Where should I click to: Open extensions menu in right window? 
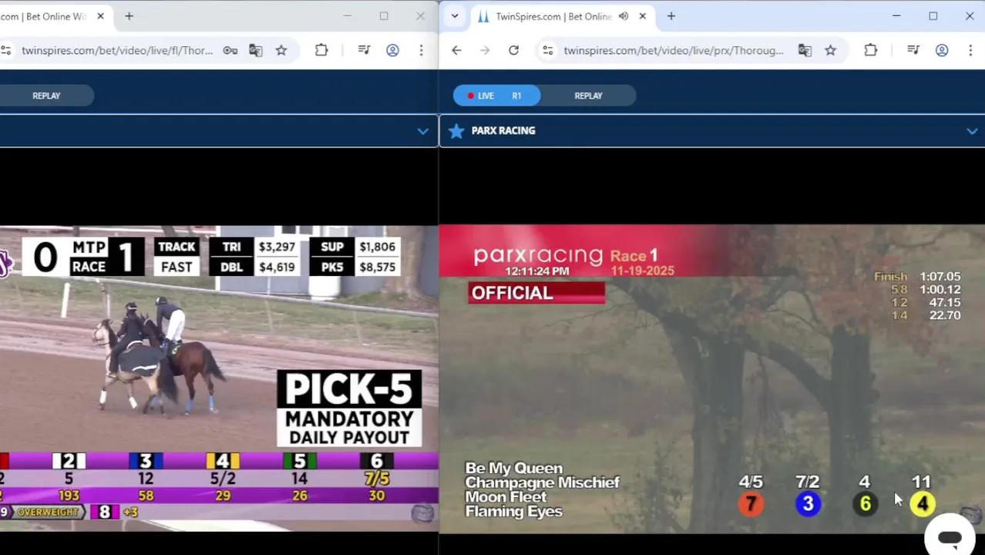point(870,50)
